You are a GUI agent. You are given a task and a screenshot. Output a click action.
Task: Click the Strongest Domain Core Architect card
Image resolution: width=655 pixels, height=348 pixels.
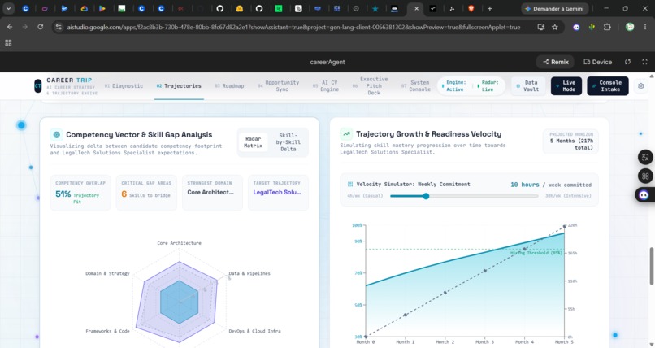(212, 192)
